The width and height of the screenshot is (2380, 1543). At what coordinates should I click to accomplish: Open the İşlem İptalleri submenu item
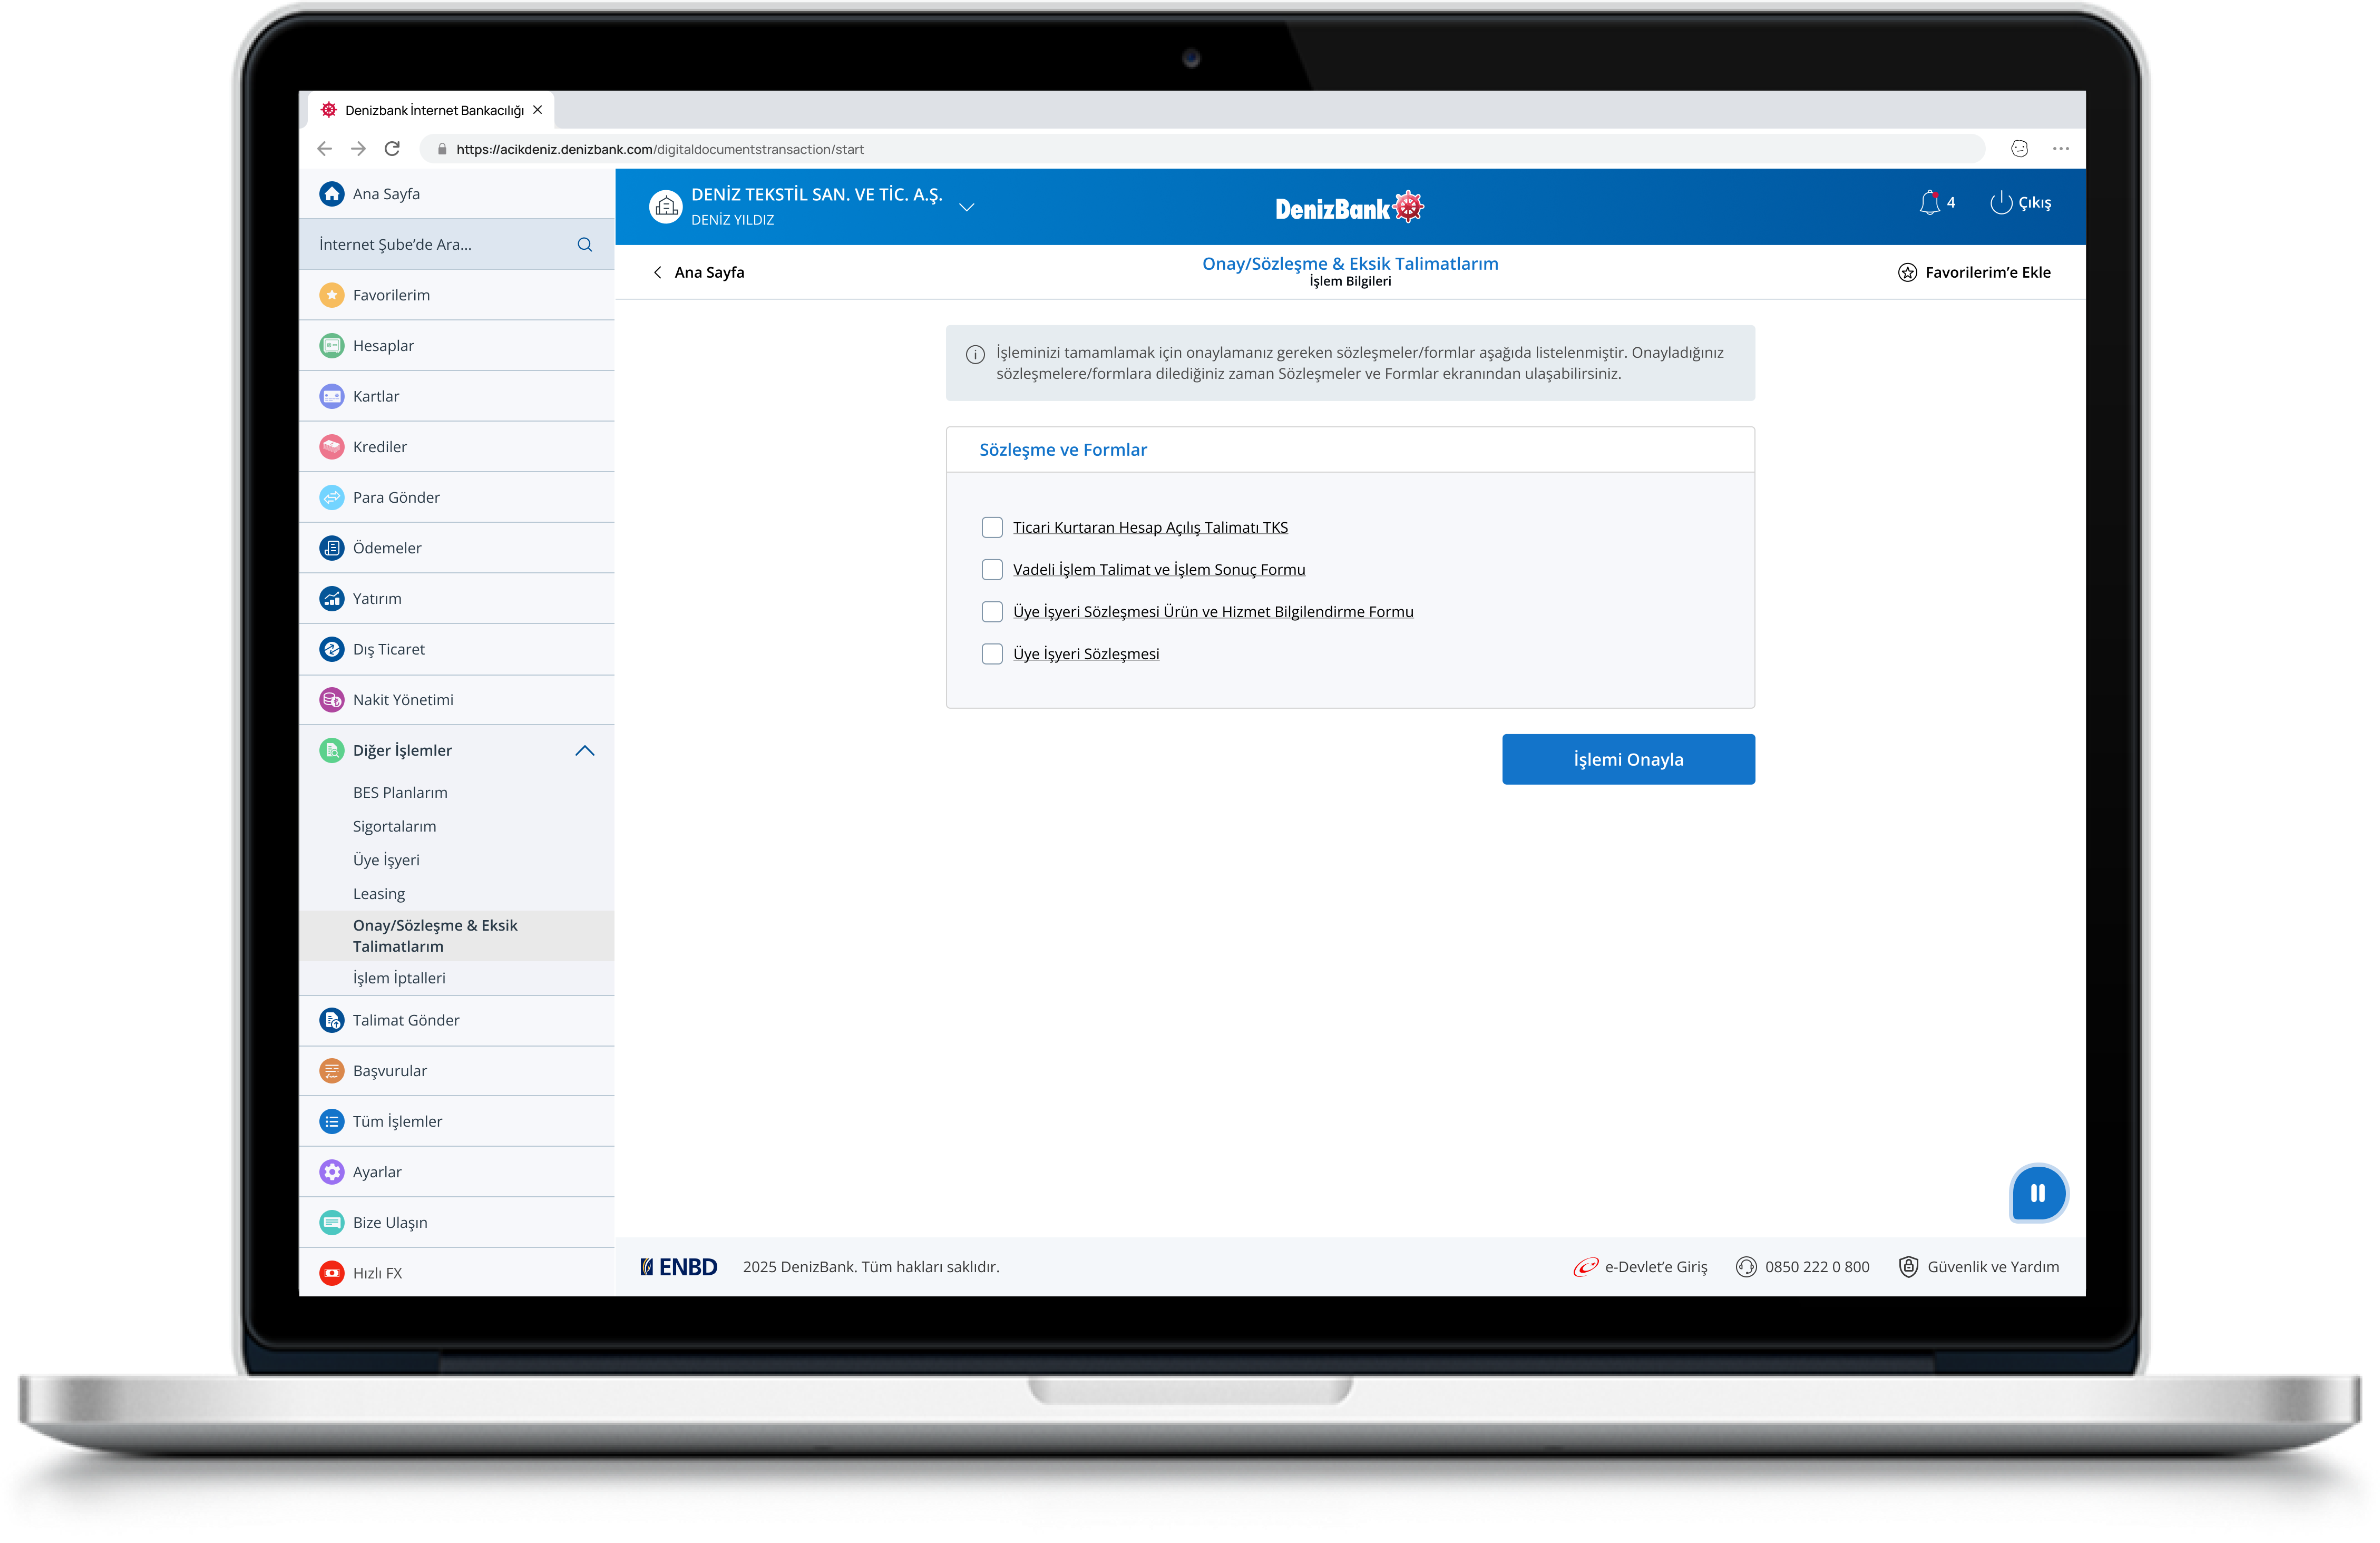coord(399,978)
